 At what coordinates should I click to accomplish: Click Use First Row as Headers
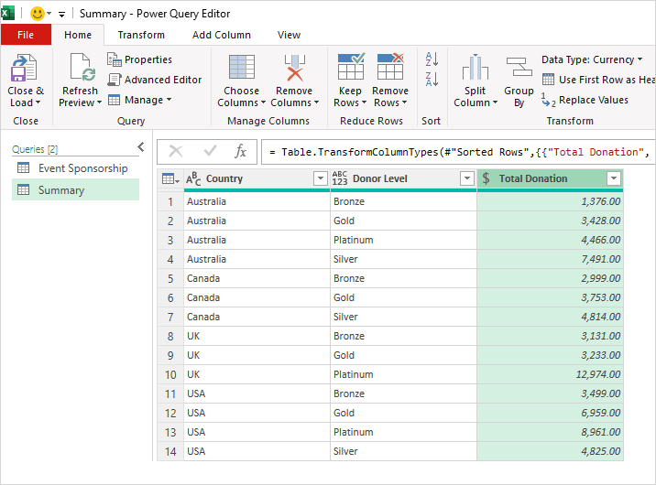[x=598, y=80]
